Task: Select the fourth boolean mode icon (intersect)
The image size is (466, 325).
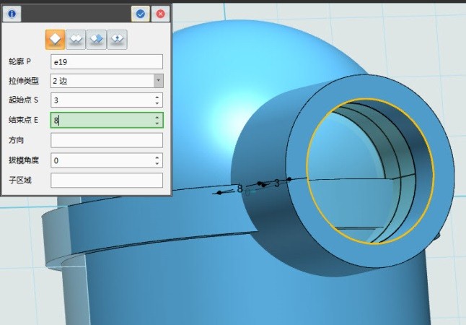Action: tap(117, 40)
